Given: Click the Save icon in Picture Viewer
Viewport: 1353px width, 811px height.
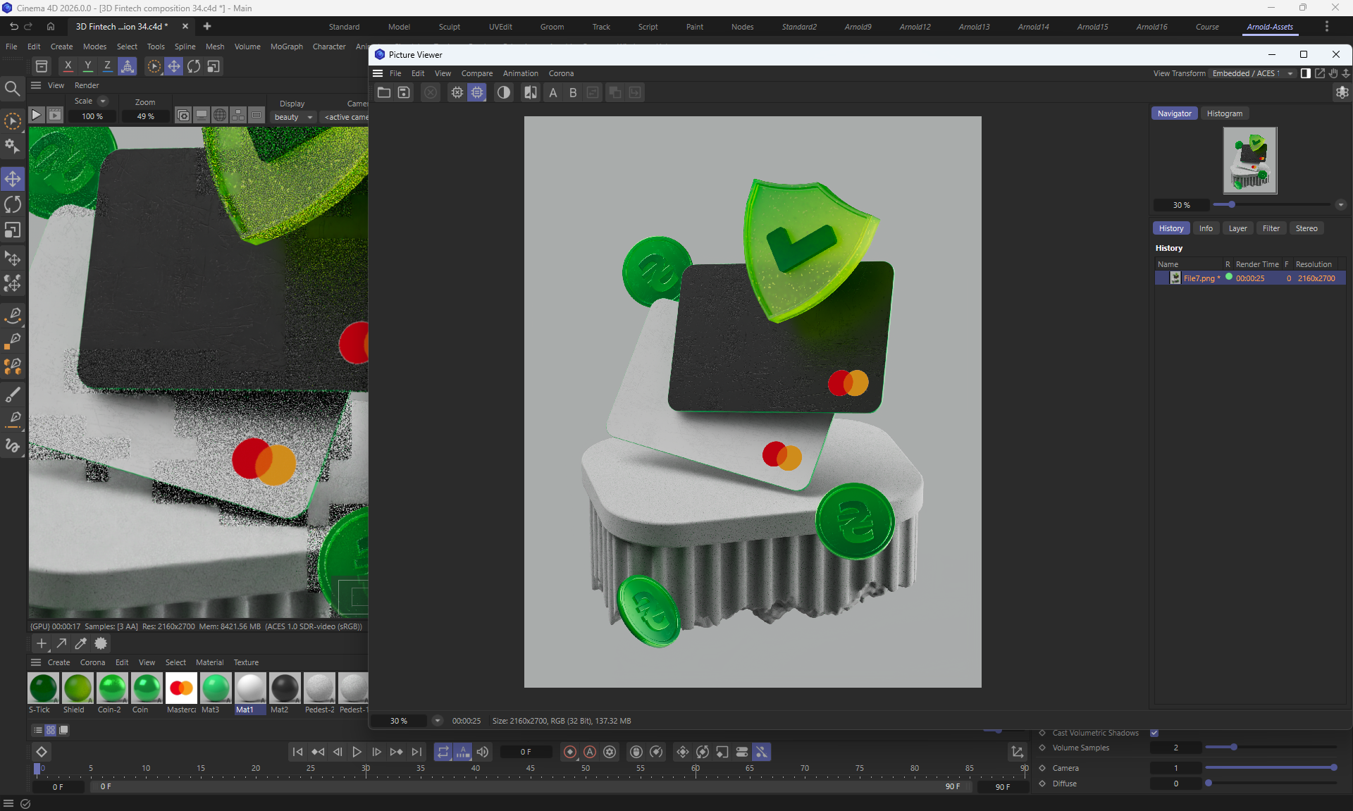Looking at the screenshot, I should (x=404, y=92).
